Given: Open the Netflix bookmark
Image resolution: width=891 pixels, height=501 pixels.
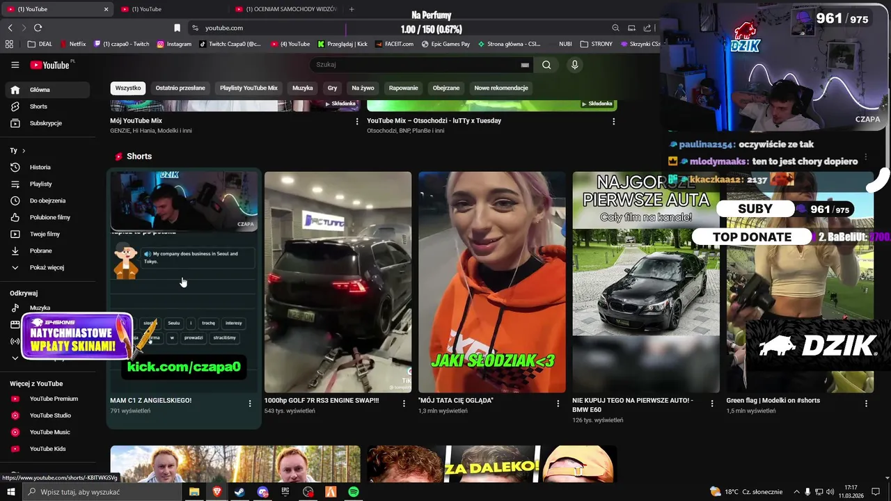Looking at the screenshot, I should (73, 44).
